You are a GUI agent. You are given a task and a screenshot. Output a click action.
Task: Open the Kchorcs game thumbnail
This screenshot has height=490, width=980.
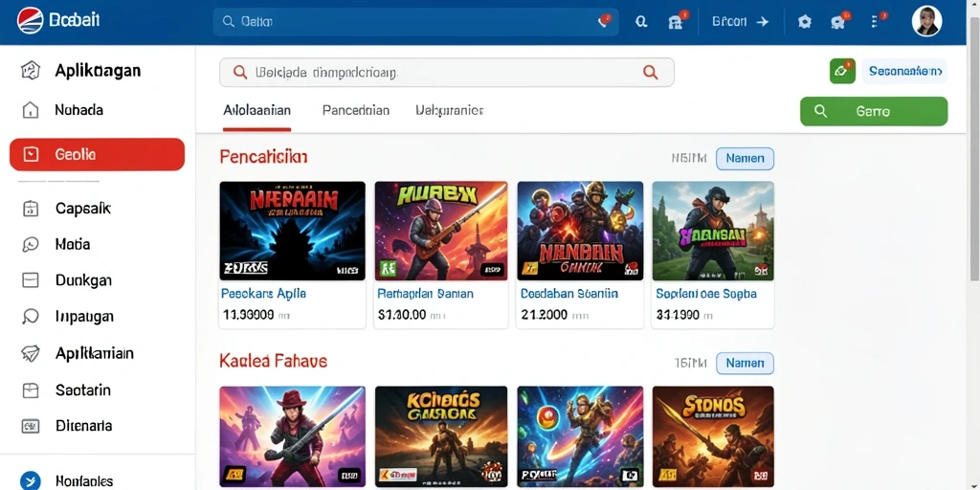(x=441, y=436)
